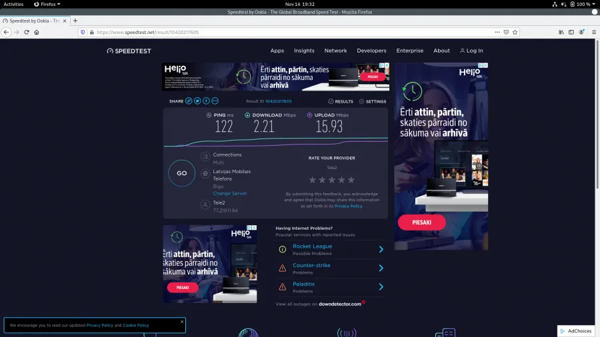Open the Network menu item

click(335, 51)
